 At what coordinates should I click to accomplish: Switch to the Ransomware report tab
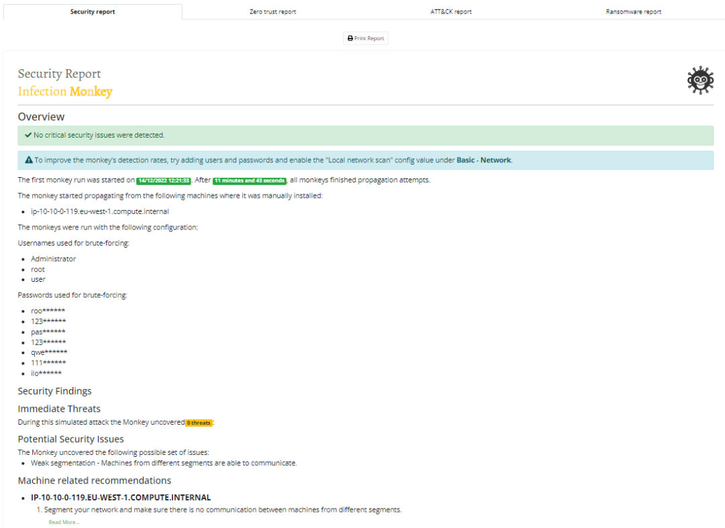(x=634, y=11)
